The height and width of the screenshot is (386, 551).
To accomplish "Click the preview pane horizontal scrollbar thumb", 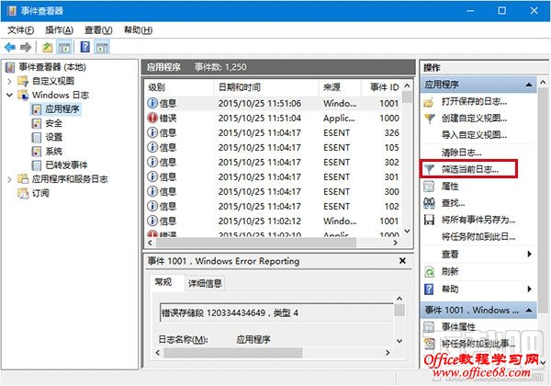I will tap(233, 353).
